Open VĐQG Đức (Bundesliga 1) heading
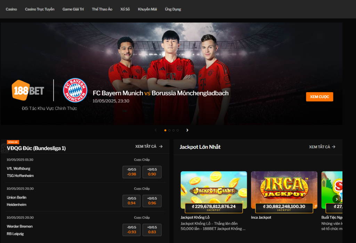Image resolution: width=356 pixels, height=243 pixels. coord(36,148)
